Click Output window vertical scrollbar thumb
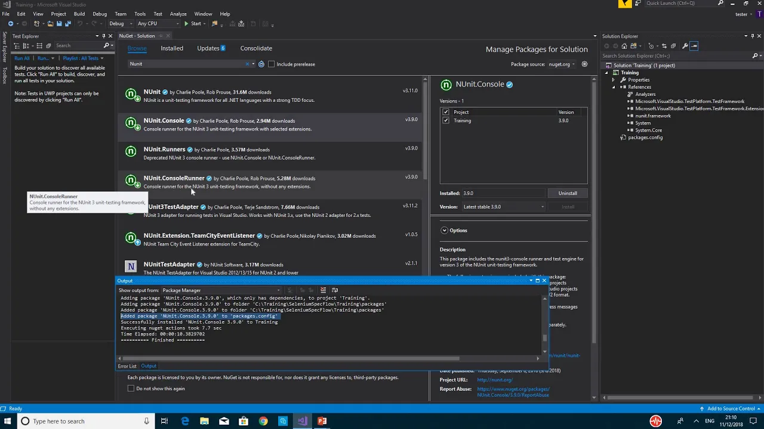Screen dimensions: 764x429 click(544, 338)
